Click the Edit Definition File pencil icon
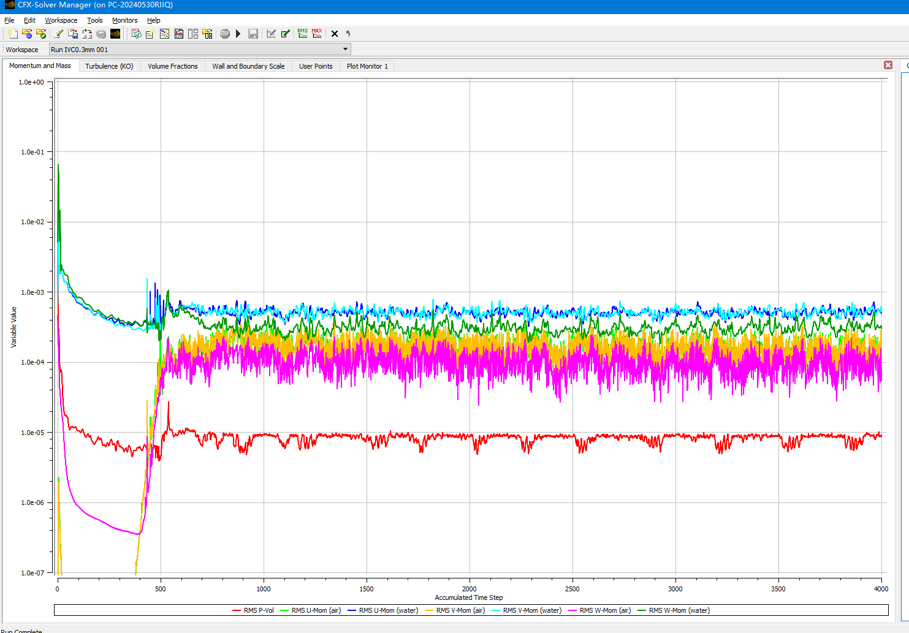Image resolution: width=909 pixels, height=633 pixels. 59,34
